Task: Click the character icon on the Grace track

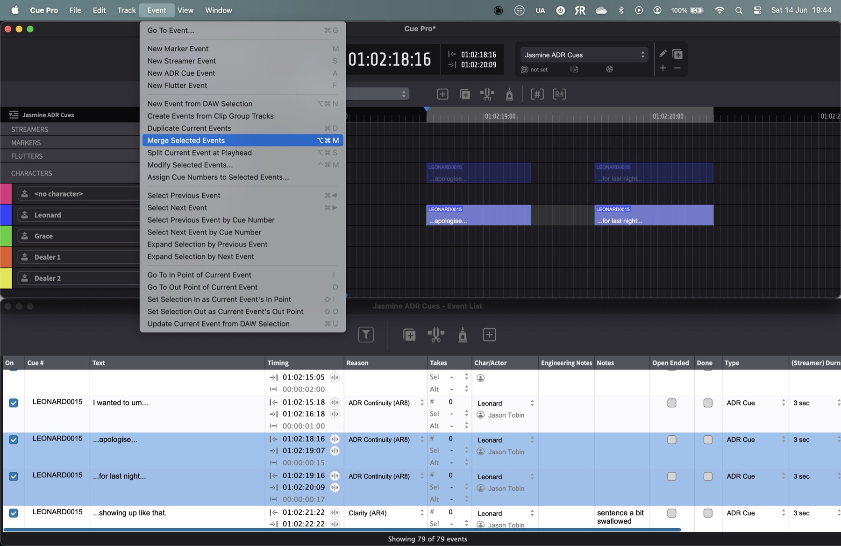Action: pyautogui.click(x=24, y=236)
